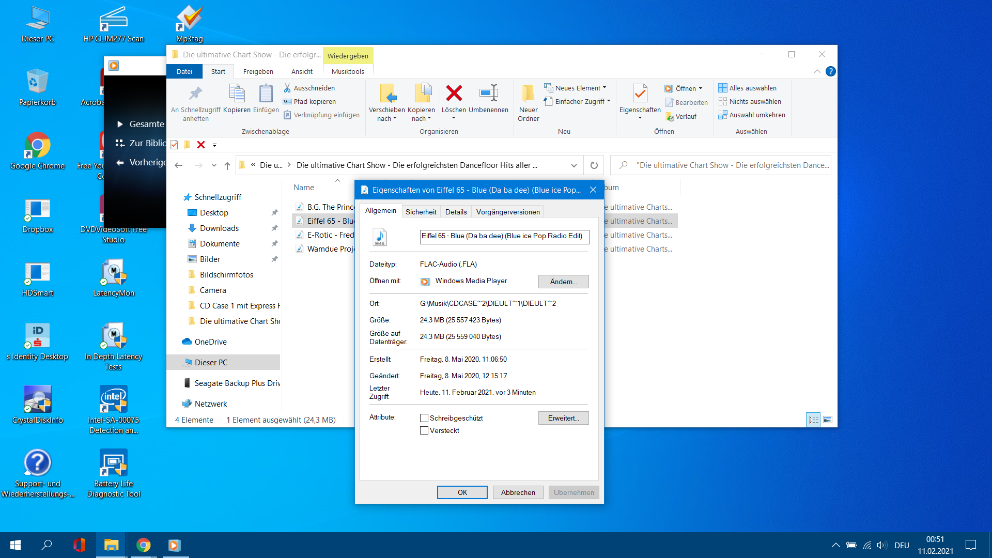Open notification center on taskbar

(971, 545)
